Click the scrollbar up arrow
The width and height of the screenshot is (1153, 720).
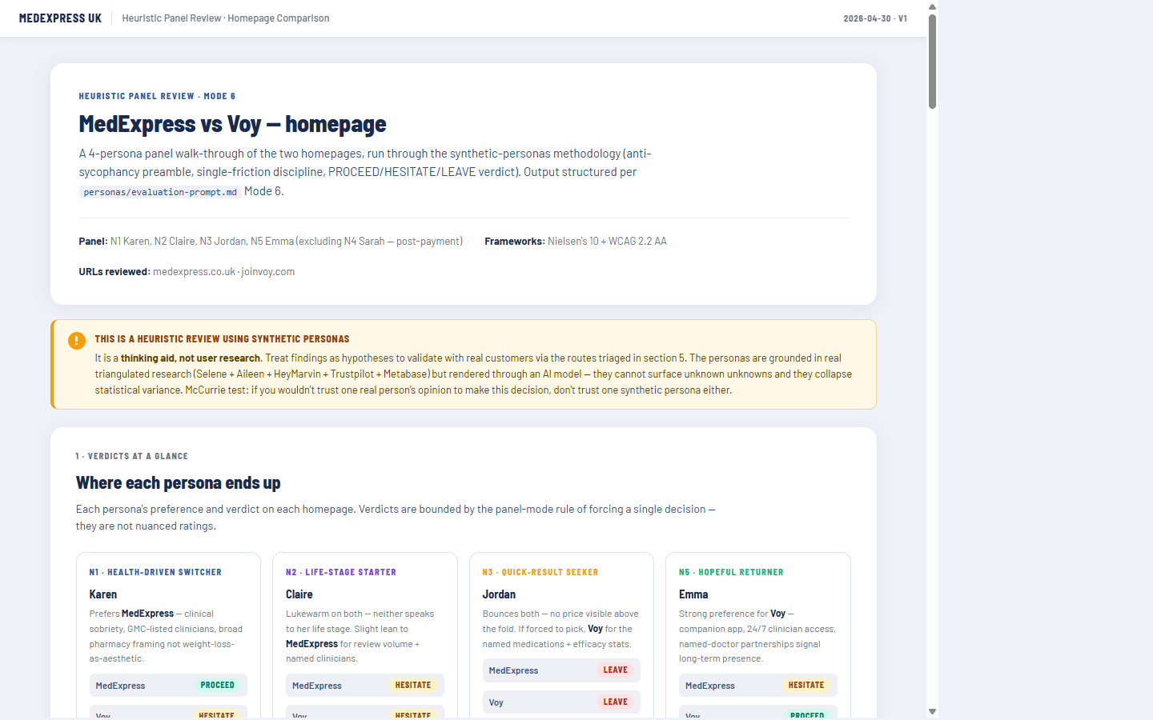pyautogui.click(x=932, y=6)
